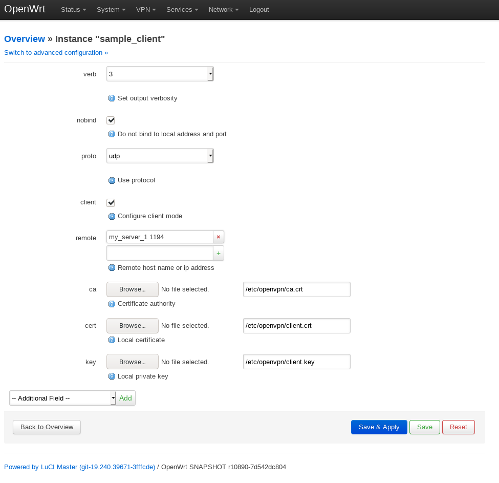Open the verb verbosity dropdown

[x=160, y=74]
